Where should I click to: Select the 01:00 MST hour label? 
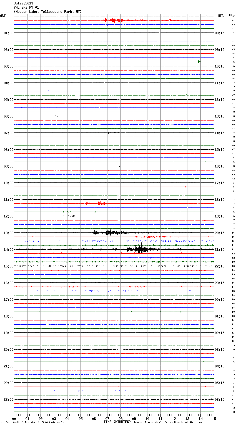[9, 33]
